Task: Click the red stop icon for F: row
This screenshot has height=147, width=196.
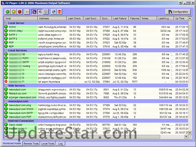Action: coord(6,81)
